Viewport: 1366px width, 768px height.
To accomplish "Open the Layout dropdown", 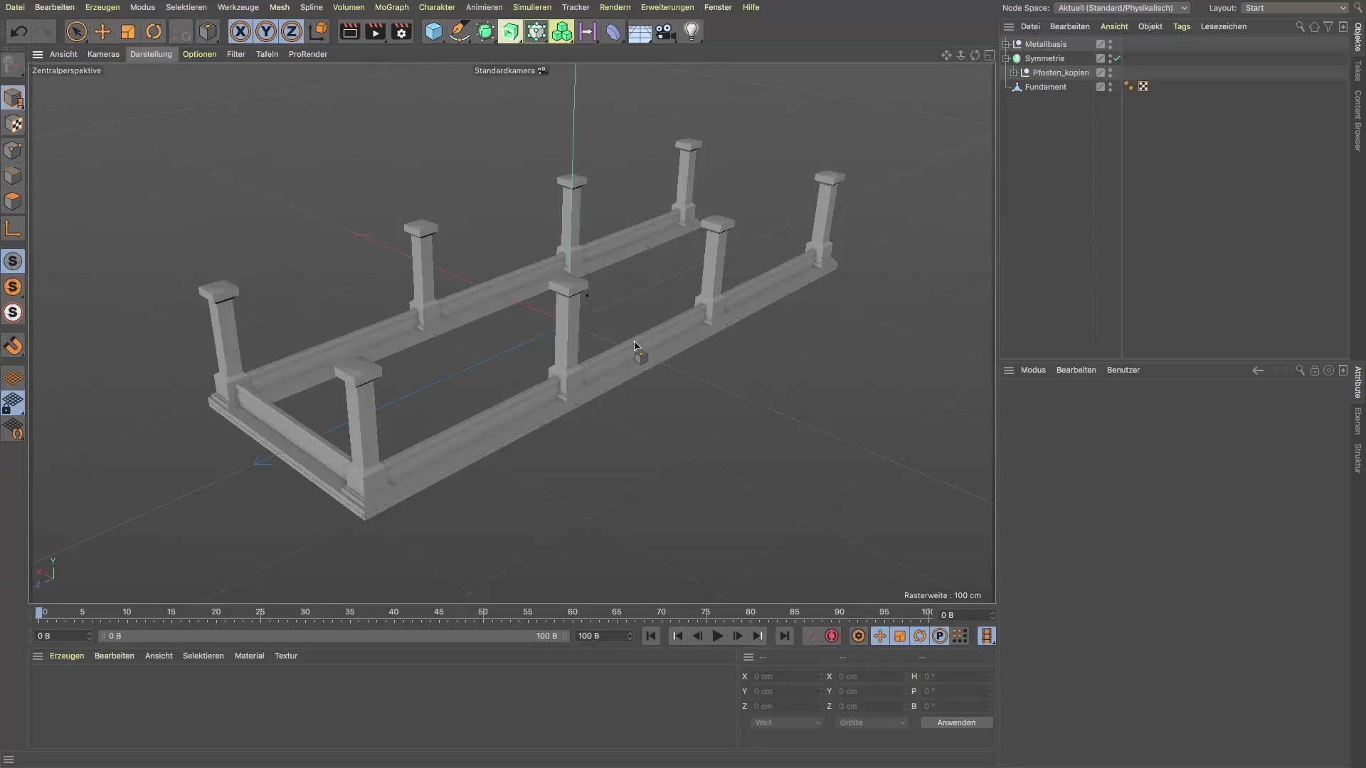I will (1294, 8).
